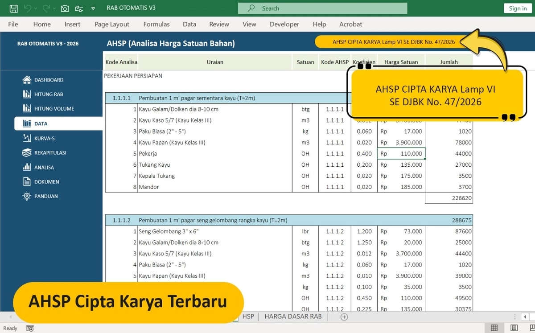Select the '73.000' price in Seng Gelombang row
The height and width of the screenshot is (333, 535).
(401, 231)
